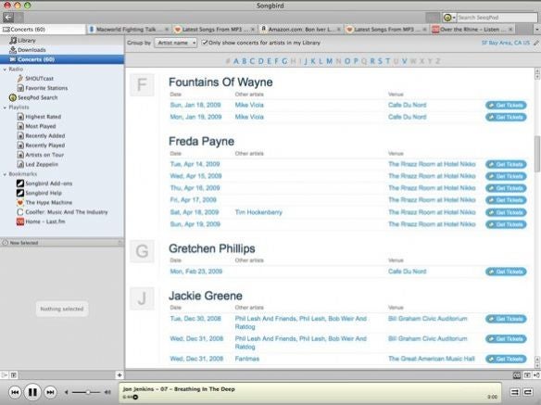The image size is (541, 405).
Task: Skip to the previous track
Action: (15, 392)
